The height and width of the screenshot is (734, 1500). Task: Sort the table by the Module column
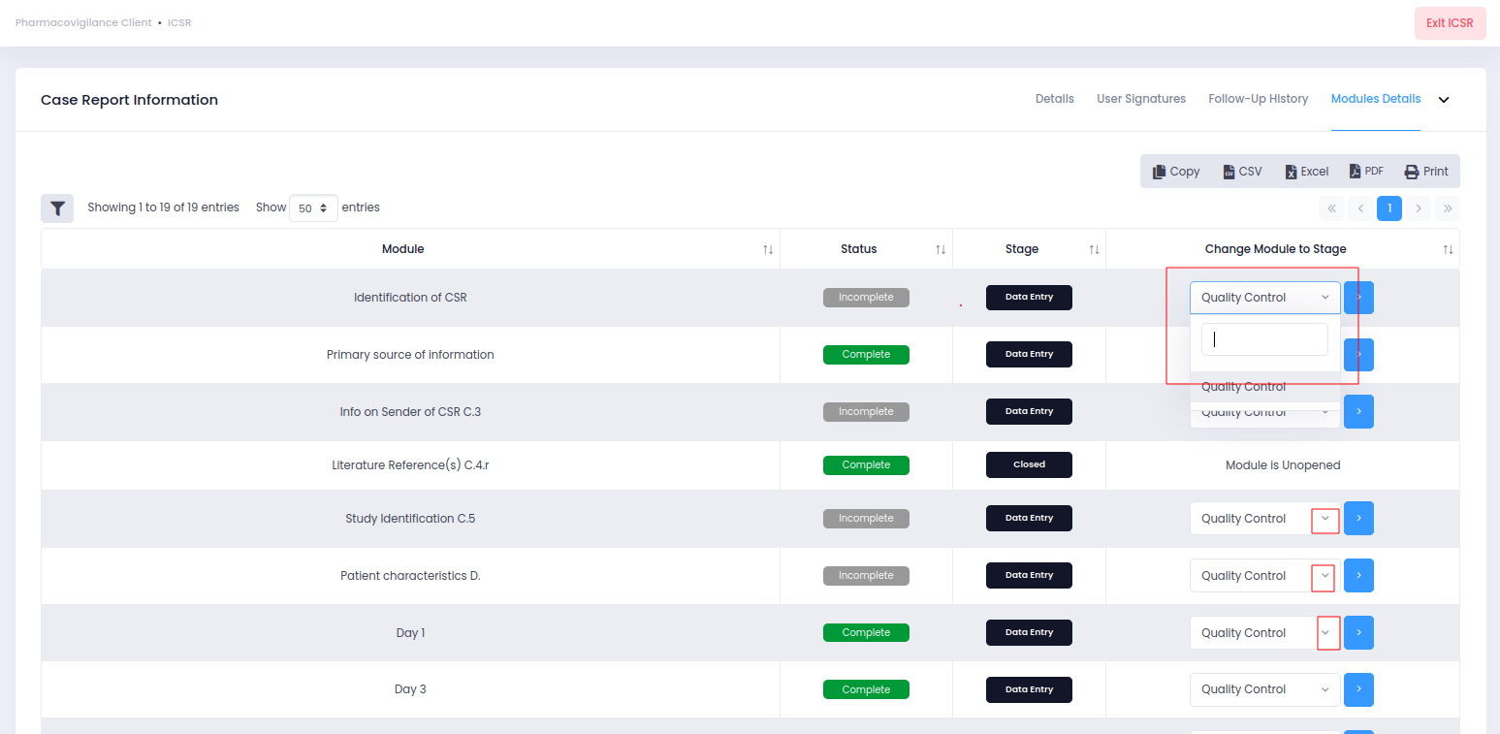tap(410, 249)
